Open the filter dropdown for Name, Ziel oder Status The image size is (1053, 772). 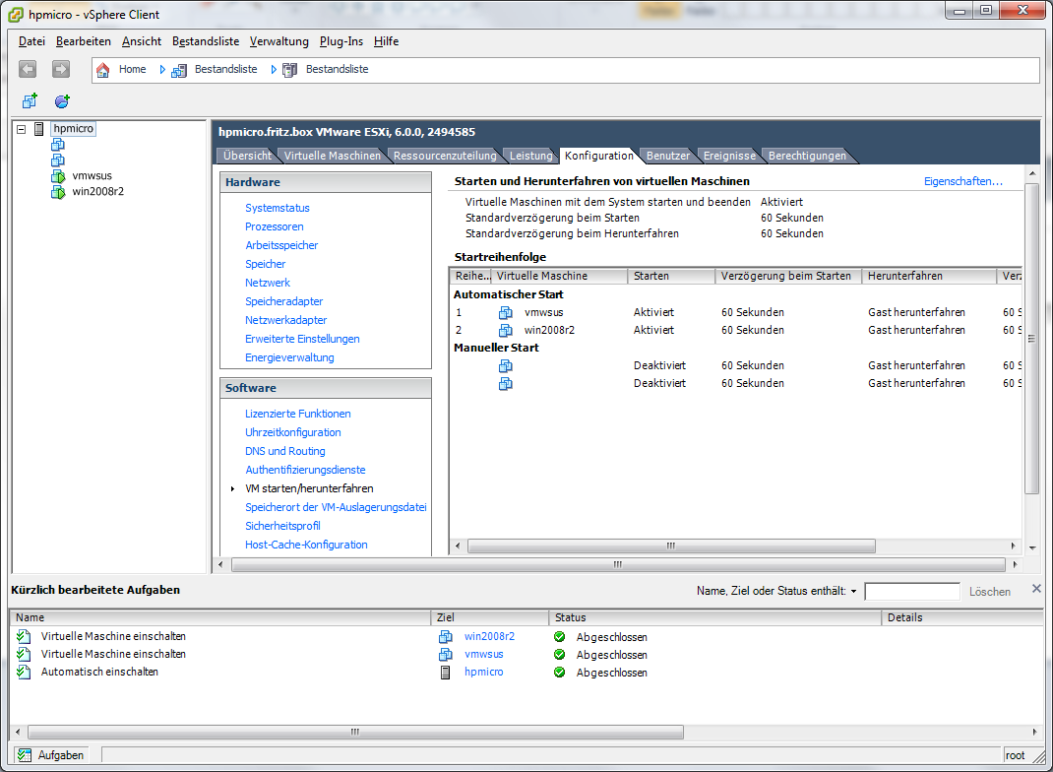(853, 592)
